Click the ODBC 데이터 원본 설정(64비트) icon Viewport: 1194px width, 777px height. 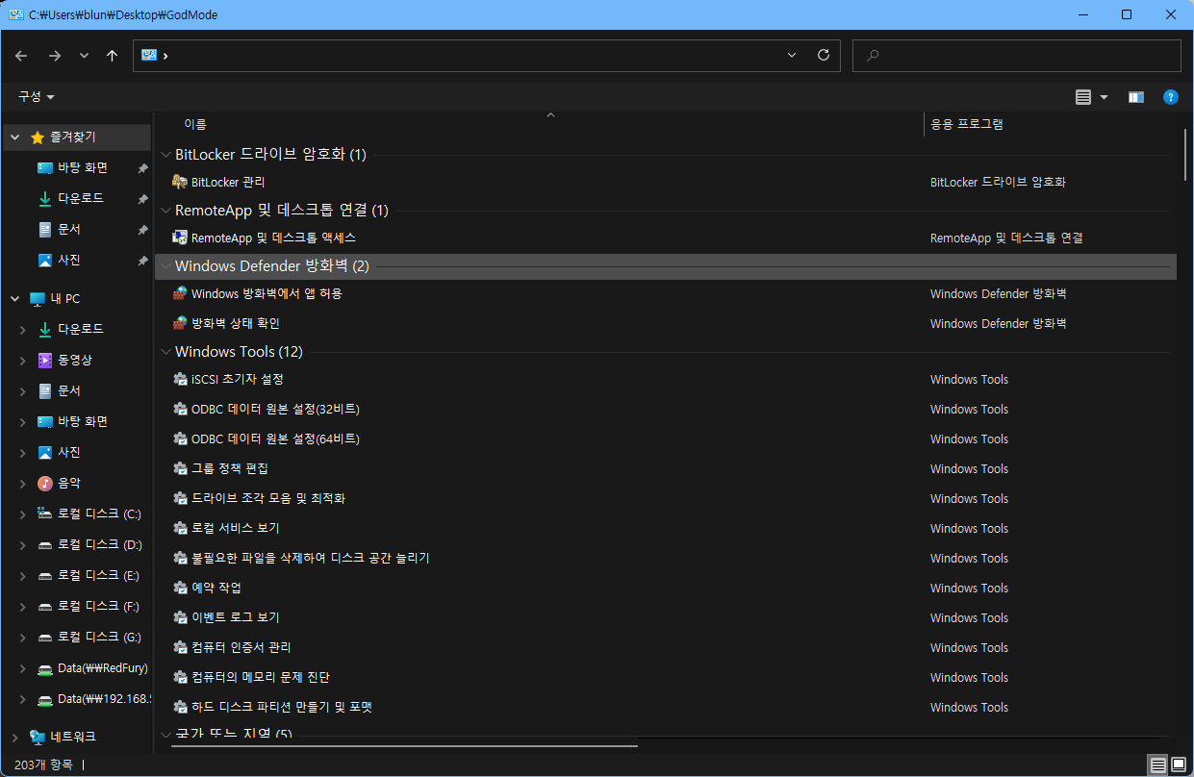click(x=179, y=439)
